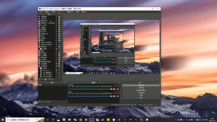Enable 工作室模式 studio mode button

141,93
